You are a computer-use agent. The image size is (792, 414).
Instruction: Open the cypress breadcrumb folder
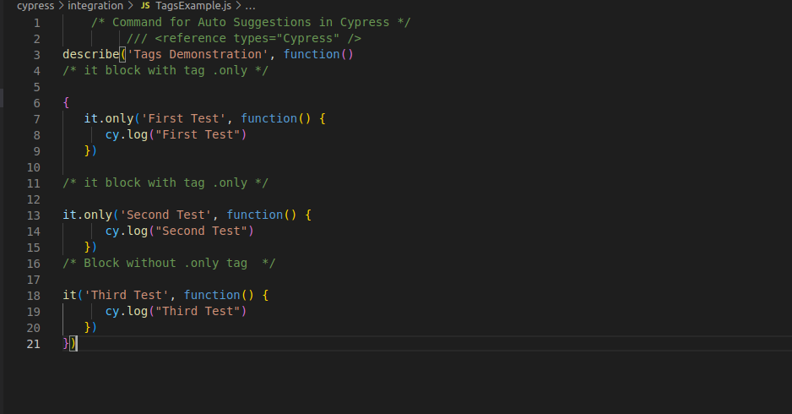pos(35,6)
